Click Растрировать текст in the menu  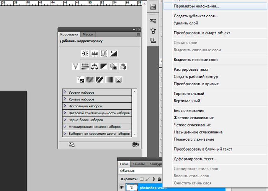tap(191, 70)
